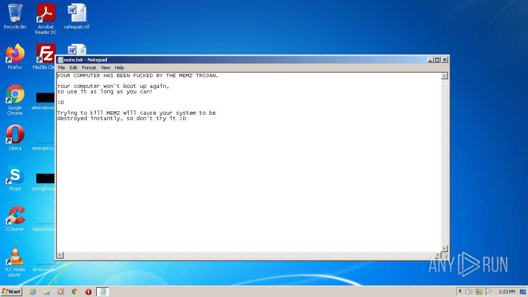Open the Start menu
Image resolution: width=528 pixels, height=297 pixels.
click(x=12, y=292)
